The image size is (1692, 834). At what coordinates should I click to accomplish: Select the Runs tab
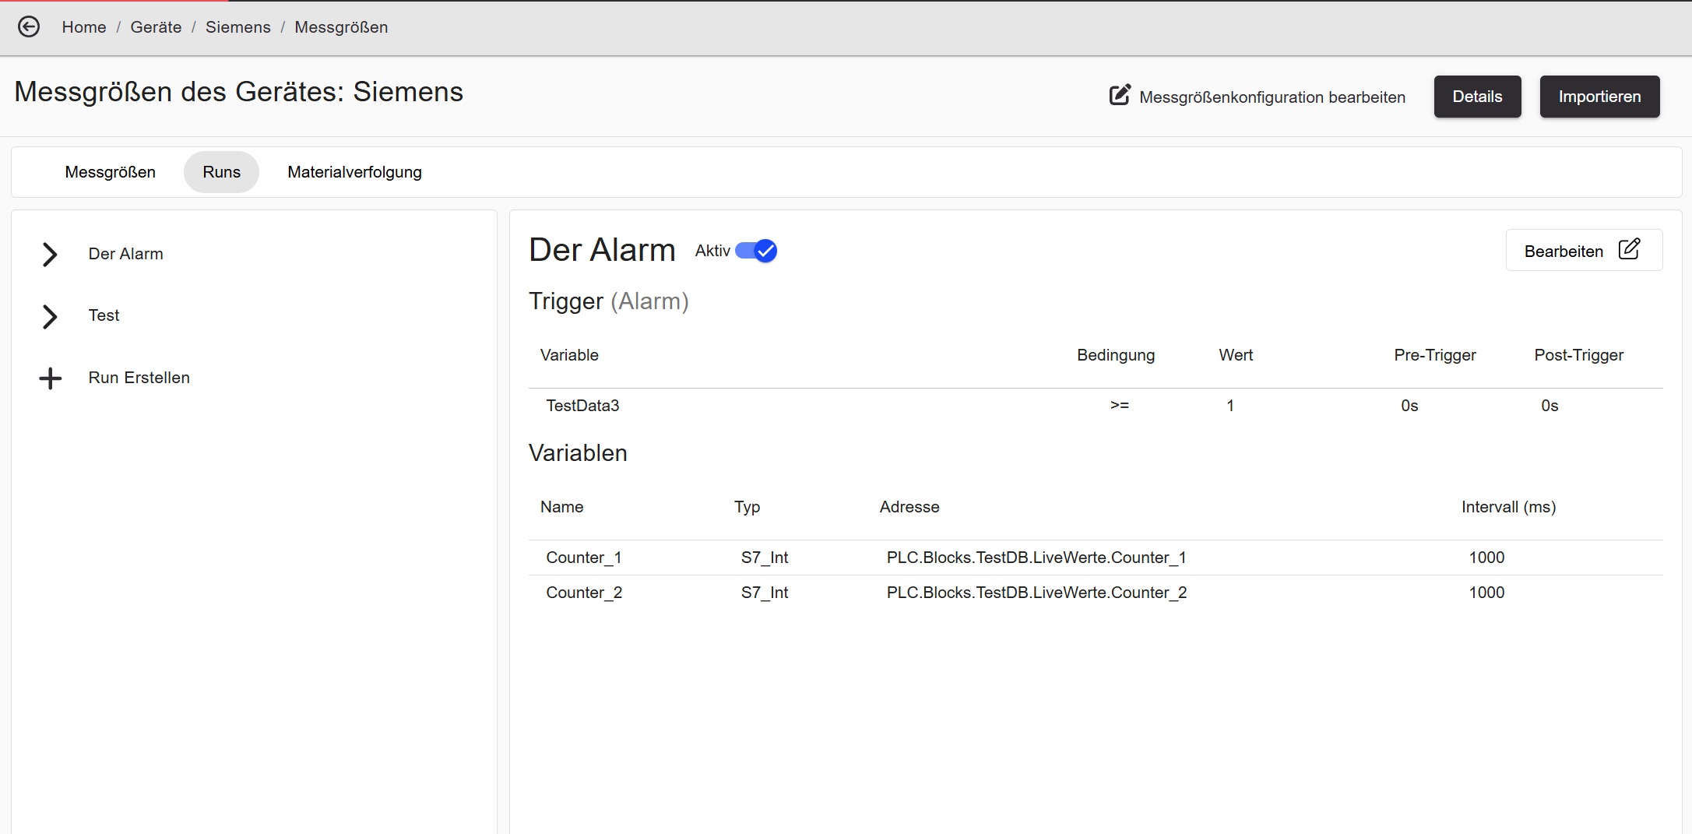click(222, 172)
